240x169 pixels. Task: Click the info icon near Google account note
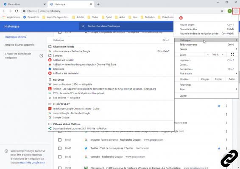pyautogui.click(x=6, y=151)
